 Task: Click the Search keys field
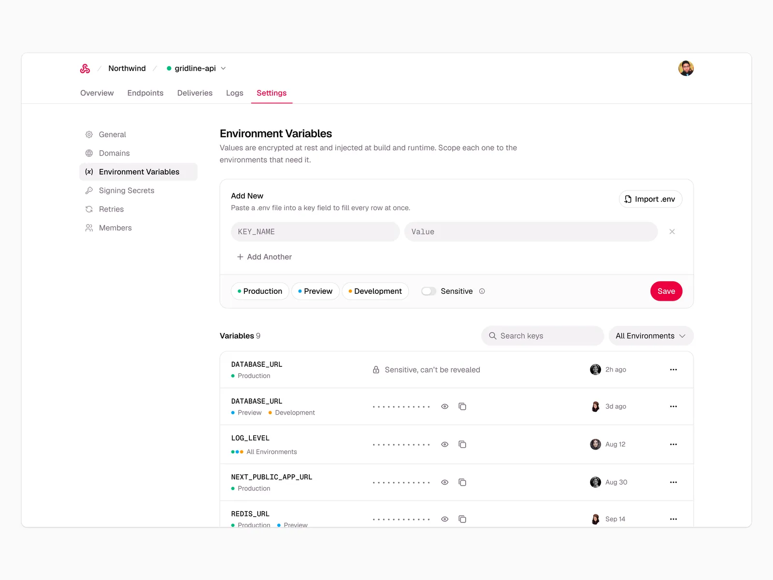[543, 336]
